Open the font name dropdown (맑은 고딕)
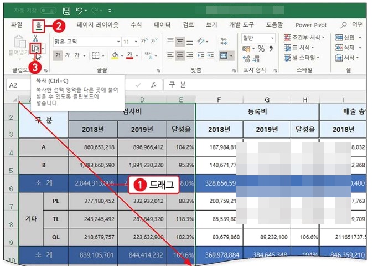373x266 pixels. [x=118, y=42]
